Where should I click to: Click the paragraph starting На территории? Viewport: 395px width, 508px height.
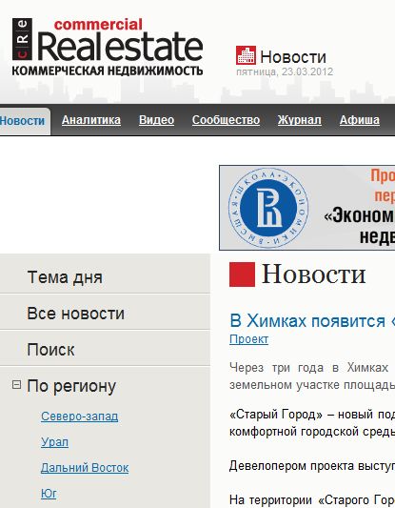(312, 500)
